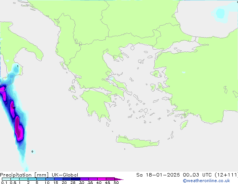
Task: Pick the 35–40 mm legend color box
Action: pyautogui.click(x=93, y=179)
